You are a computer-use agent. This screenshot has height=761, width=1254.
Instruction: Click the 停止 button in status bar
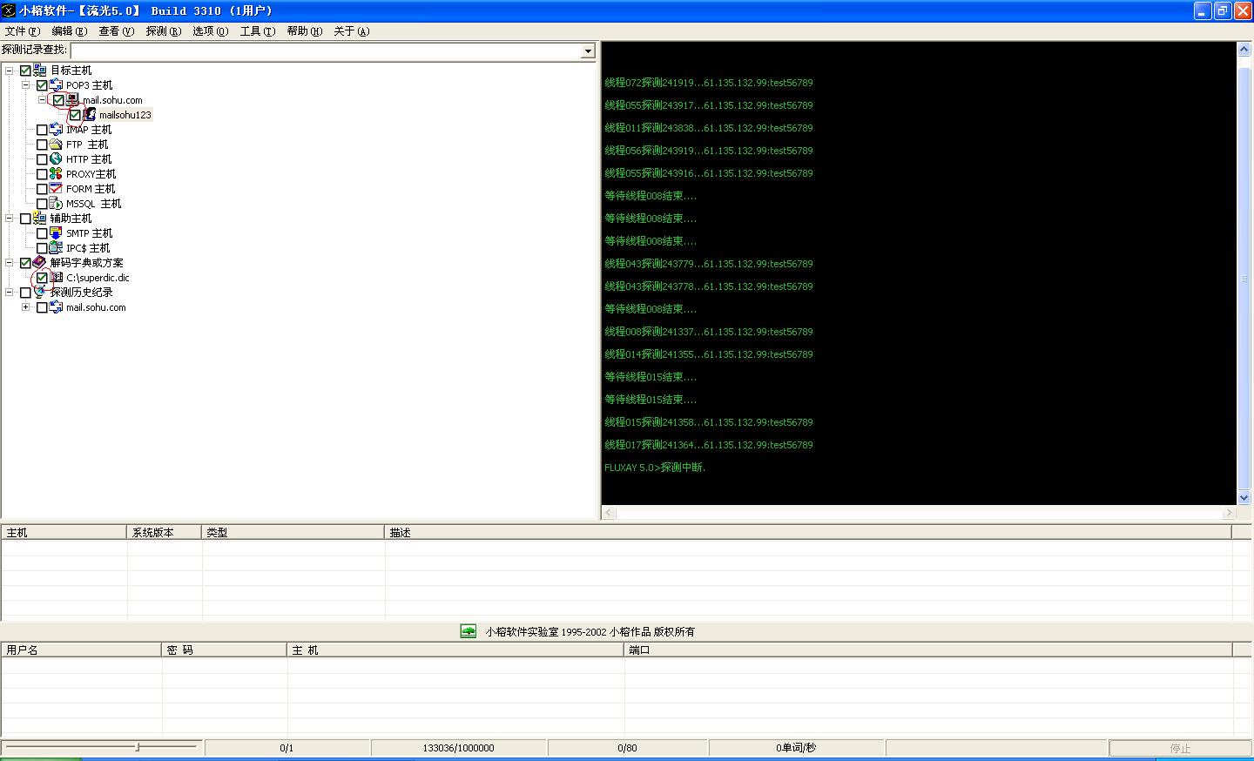pyautogui.click(x=1180, y=748)
